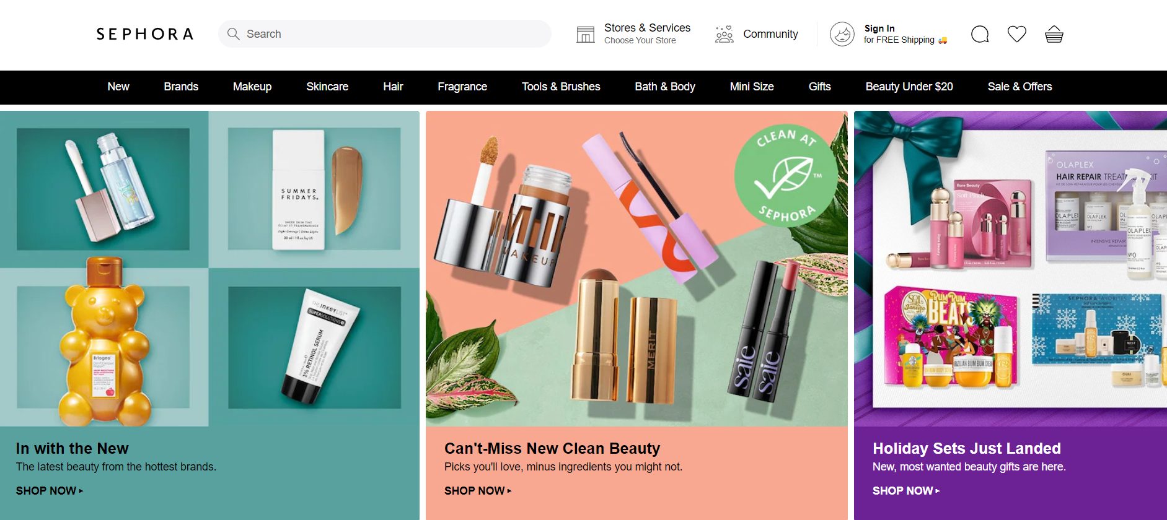Click the store building icon
Image resolution: width=1167 pixels, height=520 pixels.
585,35
